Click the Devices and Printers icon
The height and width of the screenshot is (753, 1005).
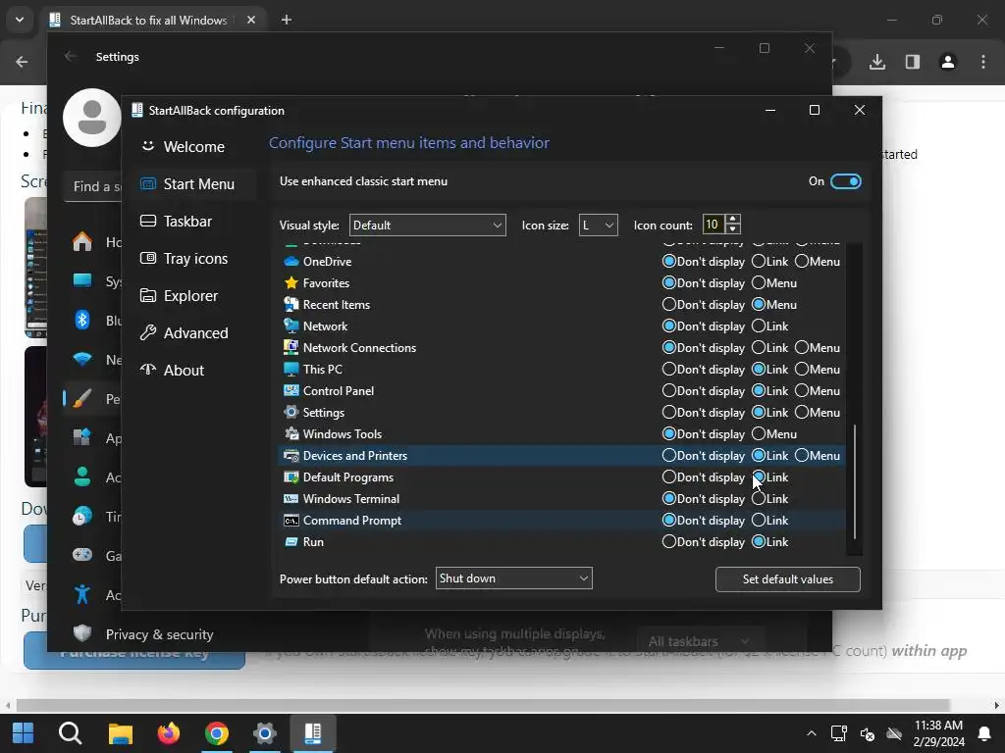(x=291, y=455)
